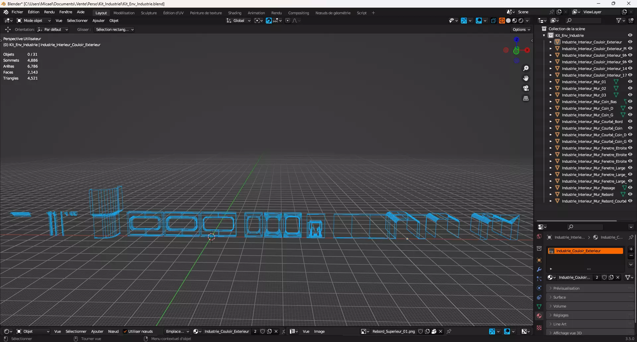
Task: Create a new scene with the copy icon
Action: tap(559, 12)
